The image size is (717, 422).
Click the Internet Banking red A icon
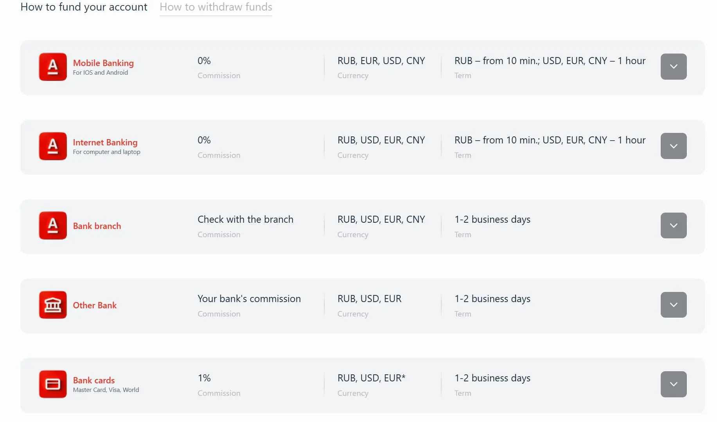53,146
